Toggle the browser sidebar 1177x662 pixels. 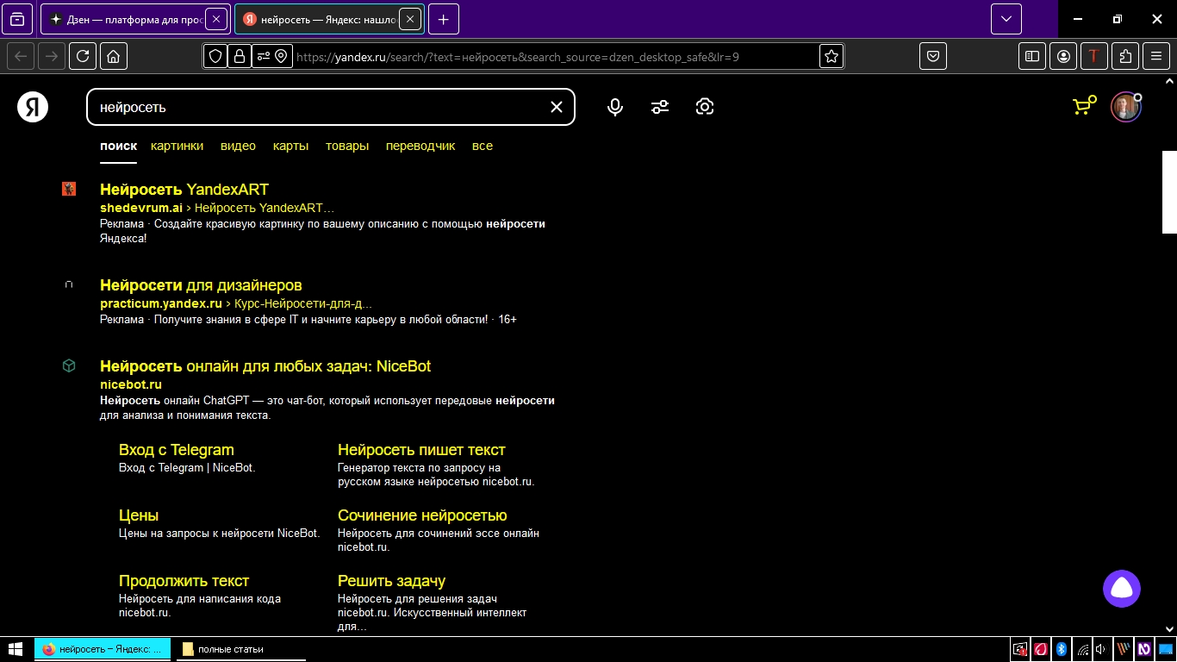[x=1031, y=56]
